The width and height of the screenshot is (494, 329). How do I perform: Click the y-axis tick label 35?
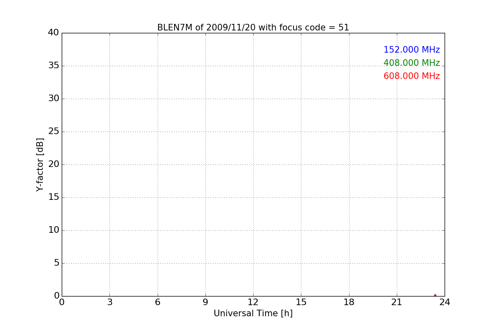(x=54, y=65)
